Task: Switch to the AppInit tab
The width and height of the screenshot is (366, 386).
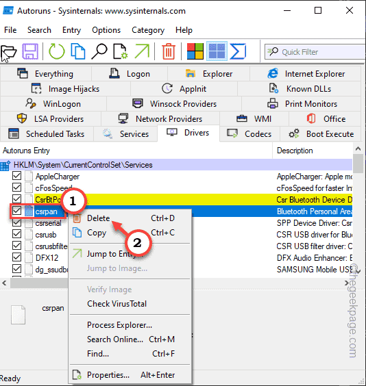Action: (x=184, y=89)
